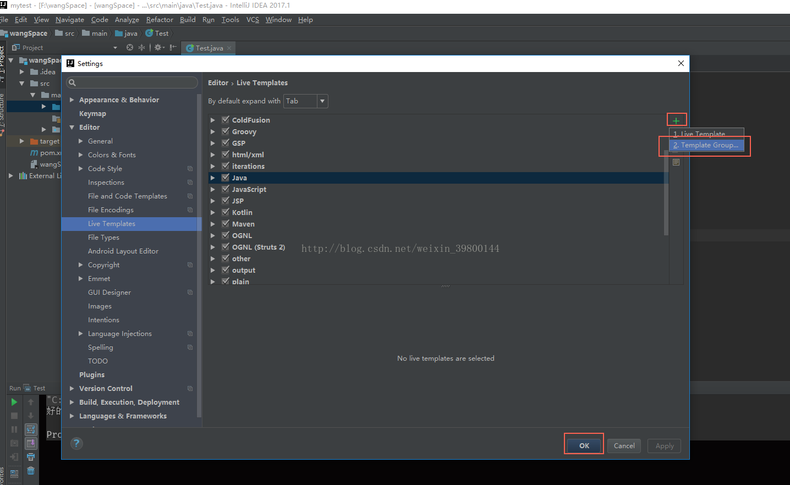Select the 'other' template group row

coord(438,258)
